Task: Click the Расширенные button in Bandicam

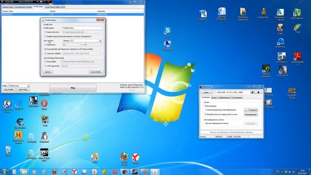Action: [x=251, y=115]
